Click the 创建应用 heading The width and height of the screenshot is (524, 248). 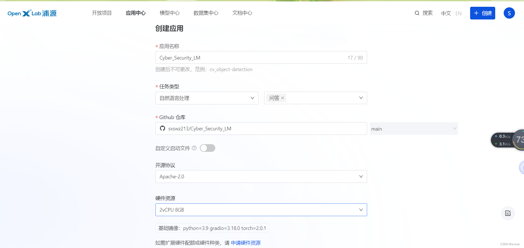coord(169,28)
